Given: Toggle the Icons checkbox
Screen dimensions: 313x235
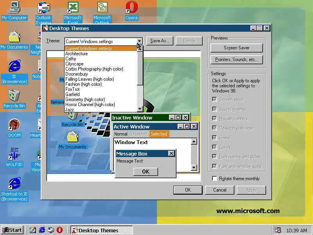Looking at the screenshot, I should click(214, 138).
